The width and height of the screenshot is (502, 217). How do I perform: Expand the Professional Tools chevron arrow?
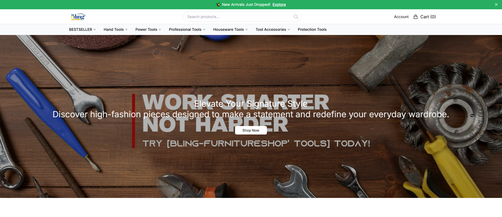click(x=204, y=29)
